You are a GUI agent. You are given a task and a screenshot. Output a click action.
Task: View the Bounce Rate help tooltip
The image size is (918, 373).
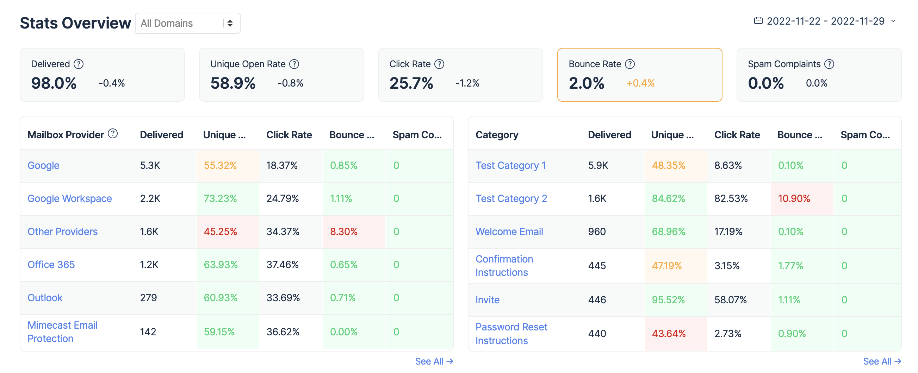630,64
